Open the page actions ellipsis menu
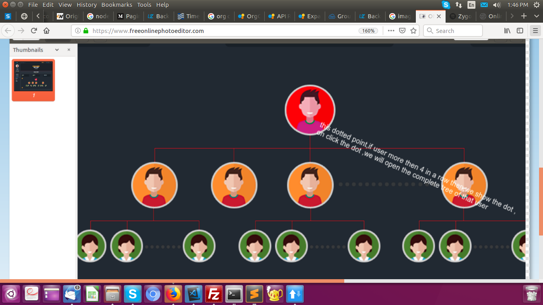This screenshot has height=305, width=543. click(x=391, y=31)
